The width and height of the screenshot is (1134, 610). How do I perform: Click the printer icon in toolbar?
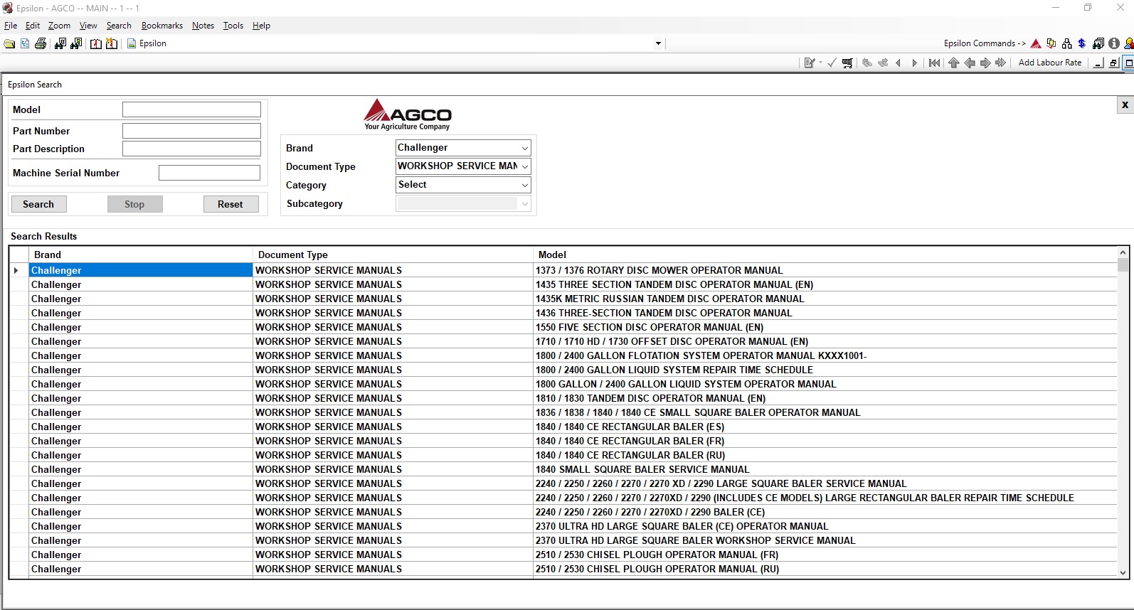pos(41,43)
